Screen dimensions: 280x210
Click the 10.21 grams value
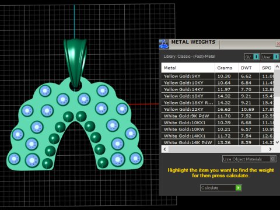224,129
